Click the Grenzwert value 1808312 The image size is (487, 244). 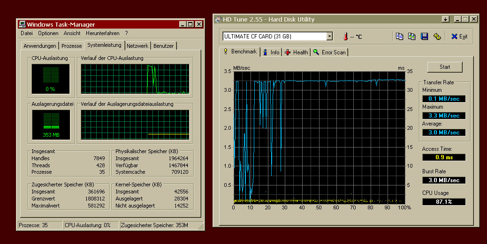tap(95, 199)
